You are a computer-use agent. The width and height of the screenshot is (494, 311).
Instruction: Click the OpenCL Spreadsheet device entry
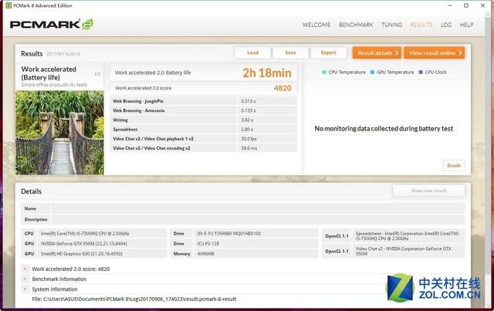(x=408, y=236)
